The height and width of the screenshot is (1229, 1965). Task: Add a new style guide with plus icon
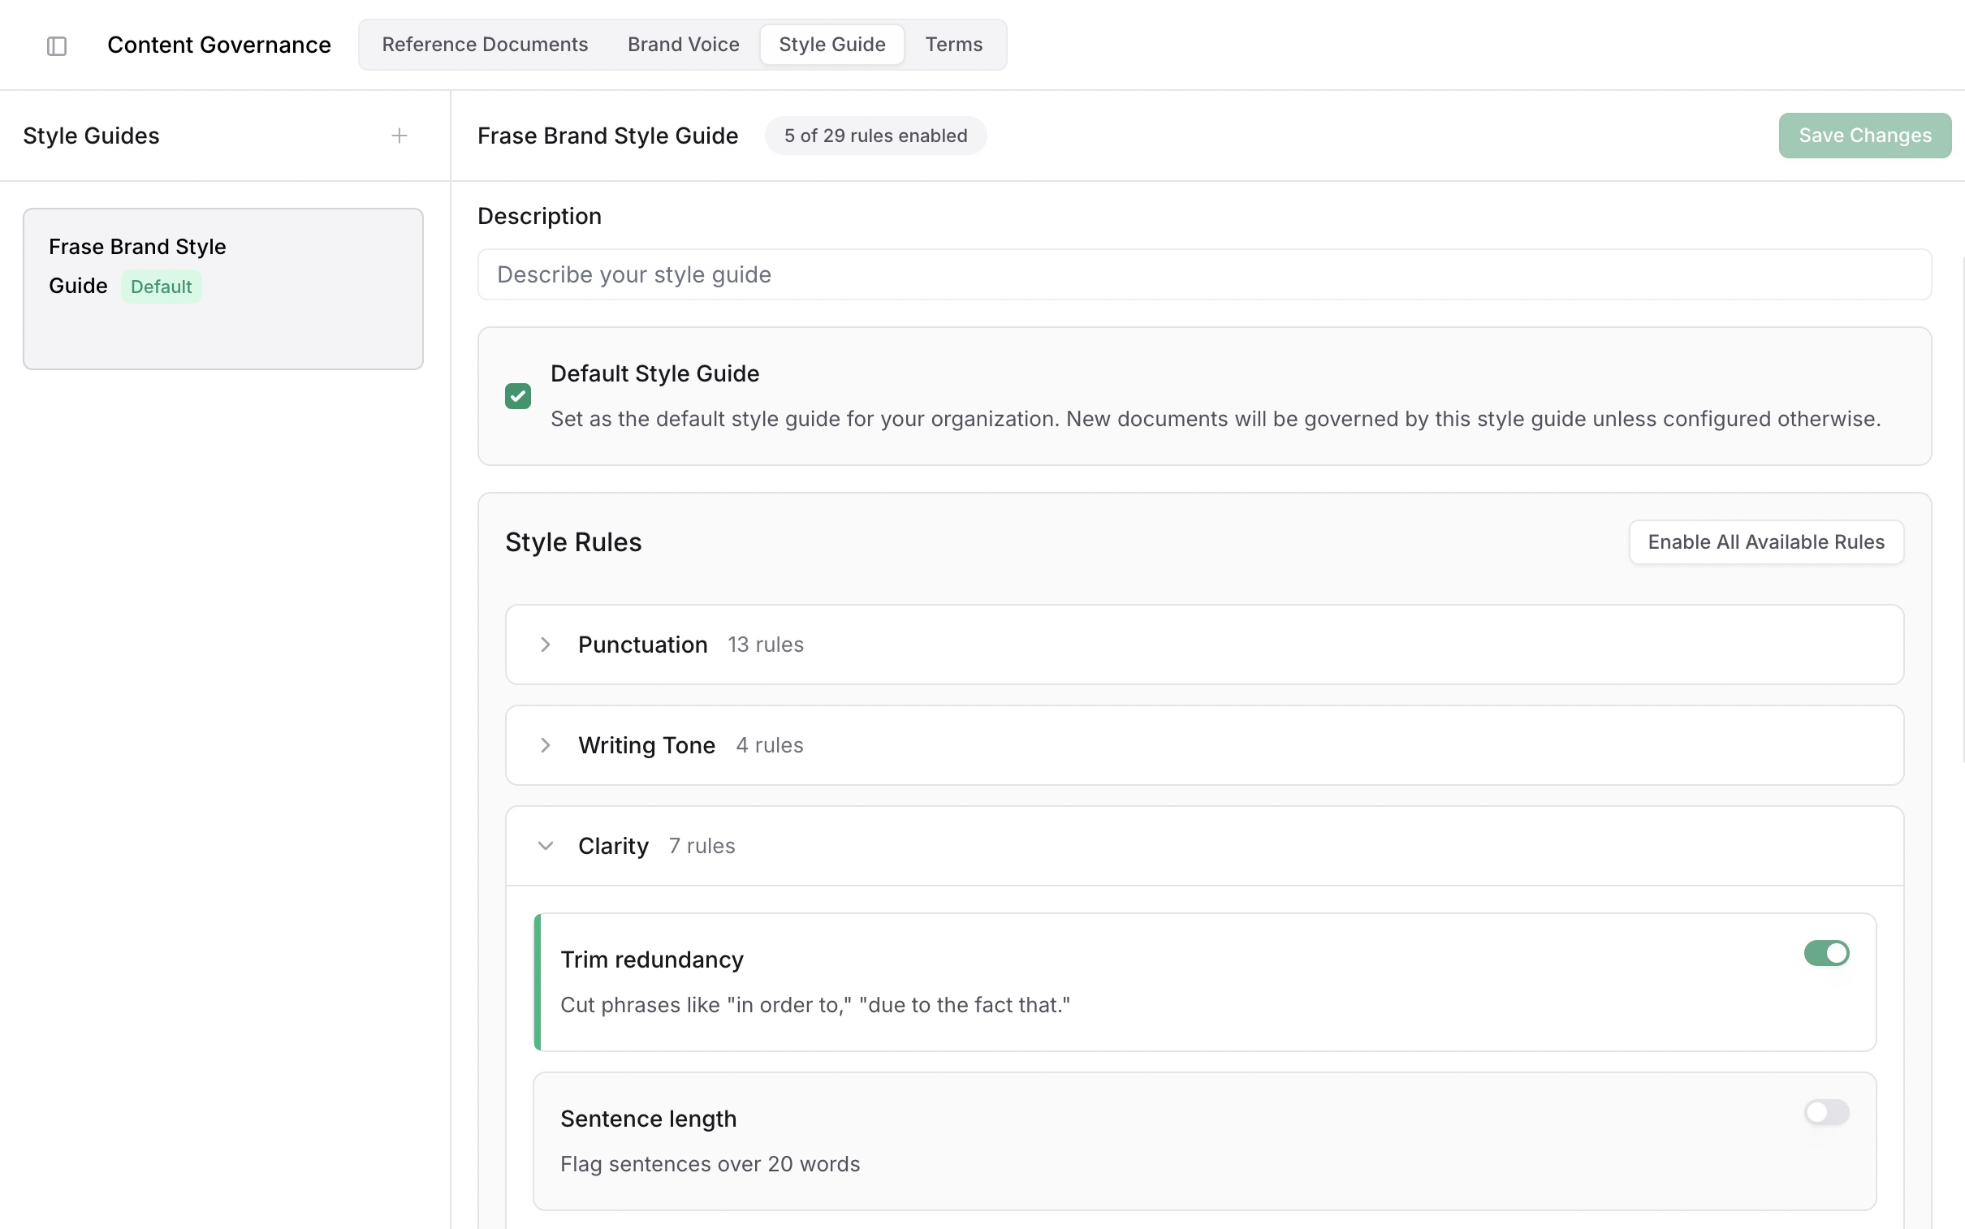pos(399,136)
